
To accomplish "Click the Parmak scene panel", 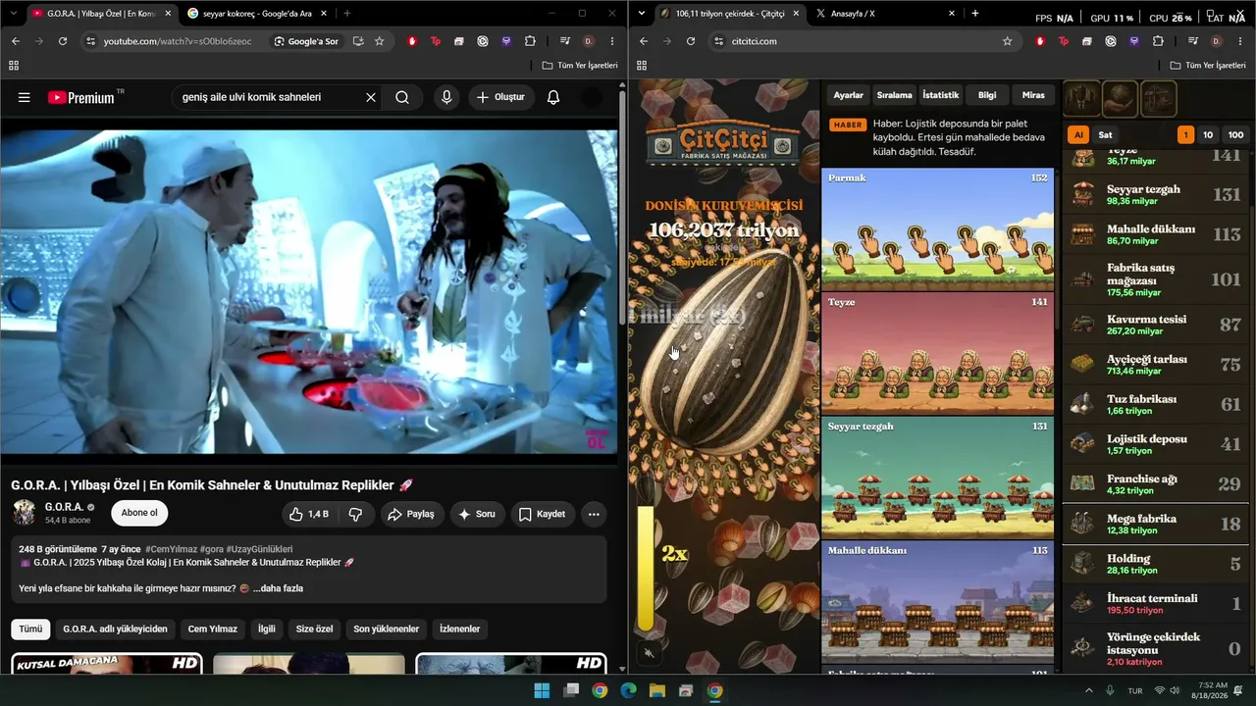I will [937, 229].
